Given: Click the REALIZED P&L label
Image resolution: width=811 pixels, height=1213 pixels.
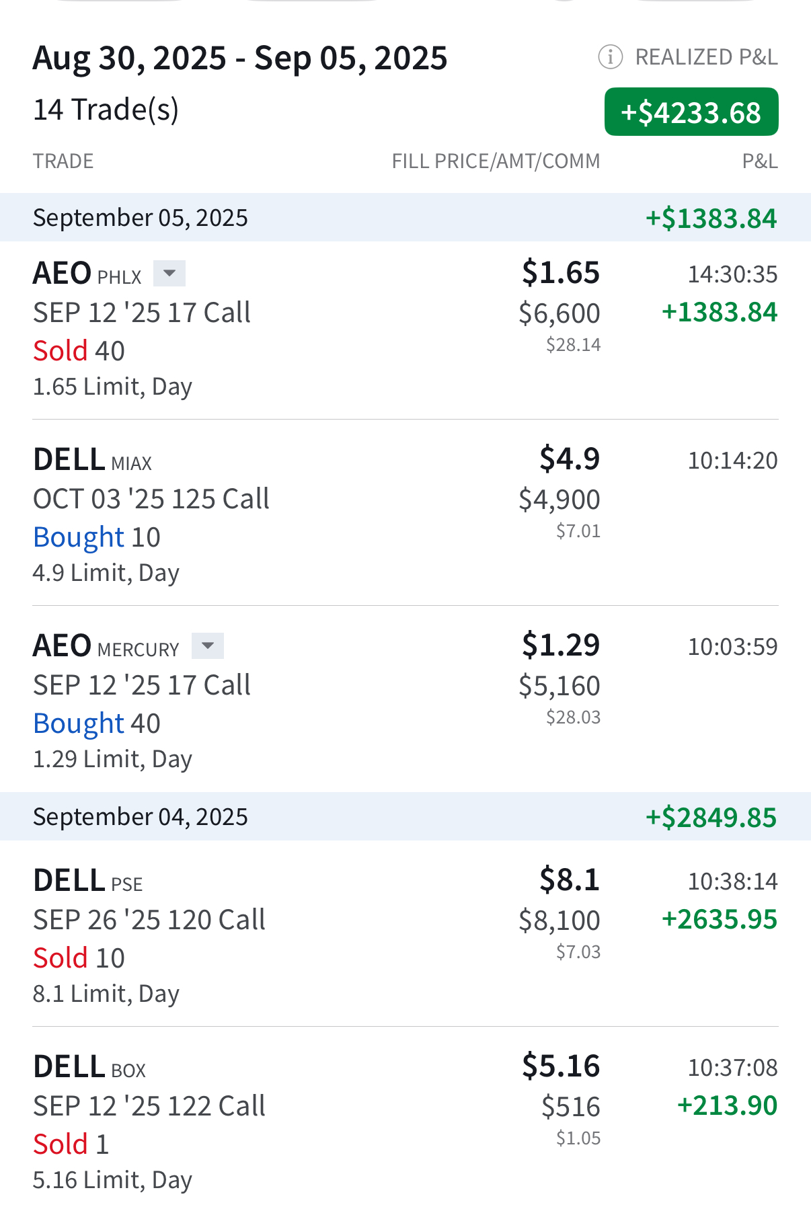Looking at the screenshot, I should coord(706,57).
